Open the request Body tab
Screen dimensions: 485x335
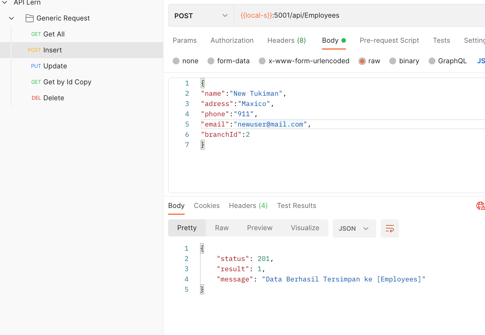(x=334, y=40)
